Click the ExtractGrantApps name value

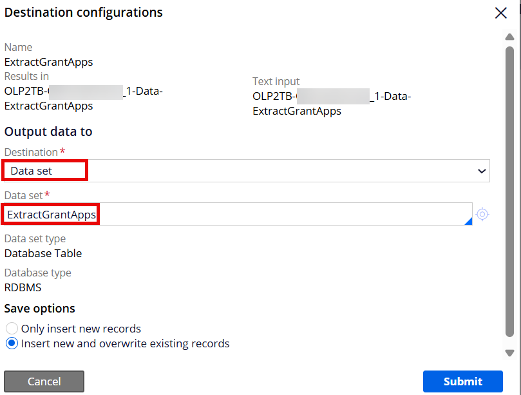(48, 62)
